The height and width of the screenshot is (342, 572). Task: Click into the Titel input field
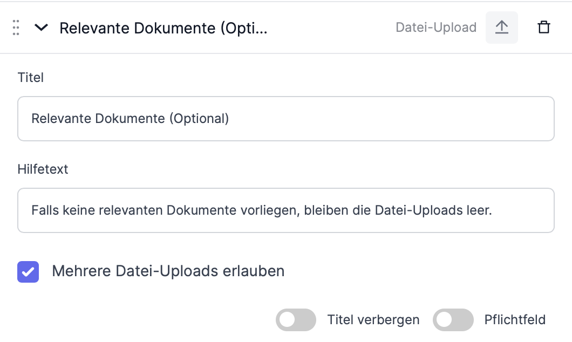[x=286, y=119]
